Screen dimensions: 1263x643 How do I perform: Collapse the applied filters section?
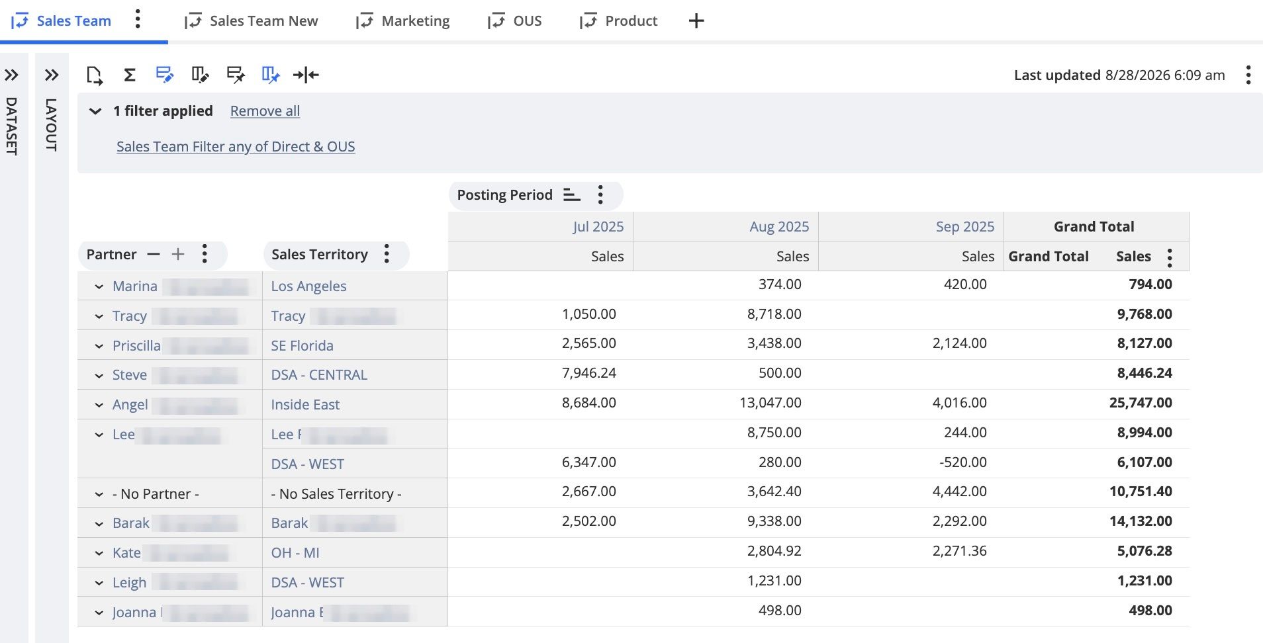pos(95,111)
